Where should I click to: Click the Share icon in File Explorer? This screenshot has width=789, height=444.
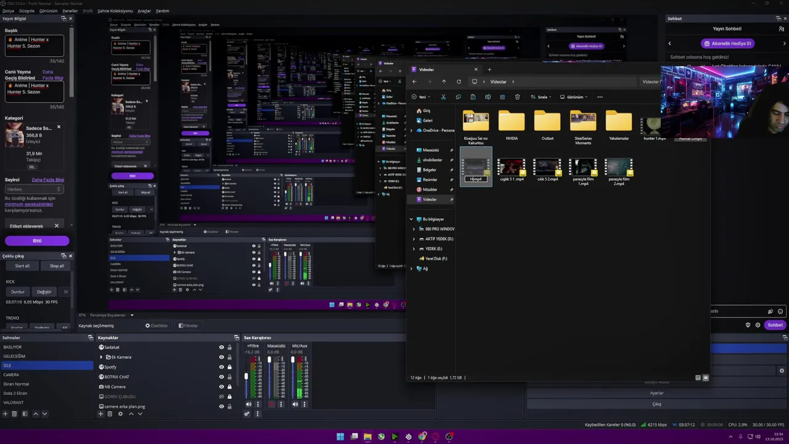point(502,97)
